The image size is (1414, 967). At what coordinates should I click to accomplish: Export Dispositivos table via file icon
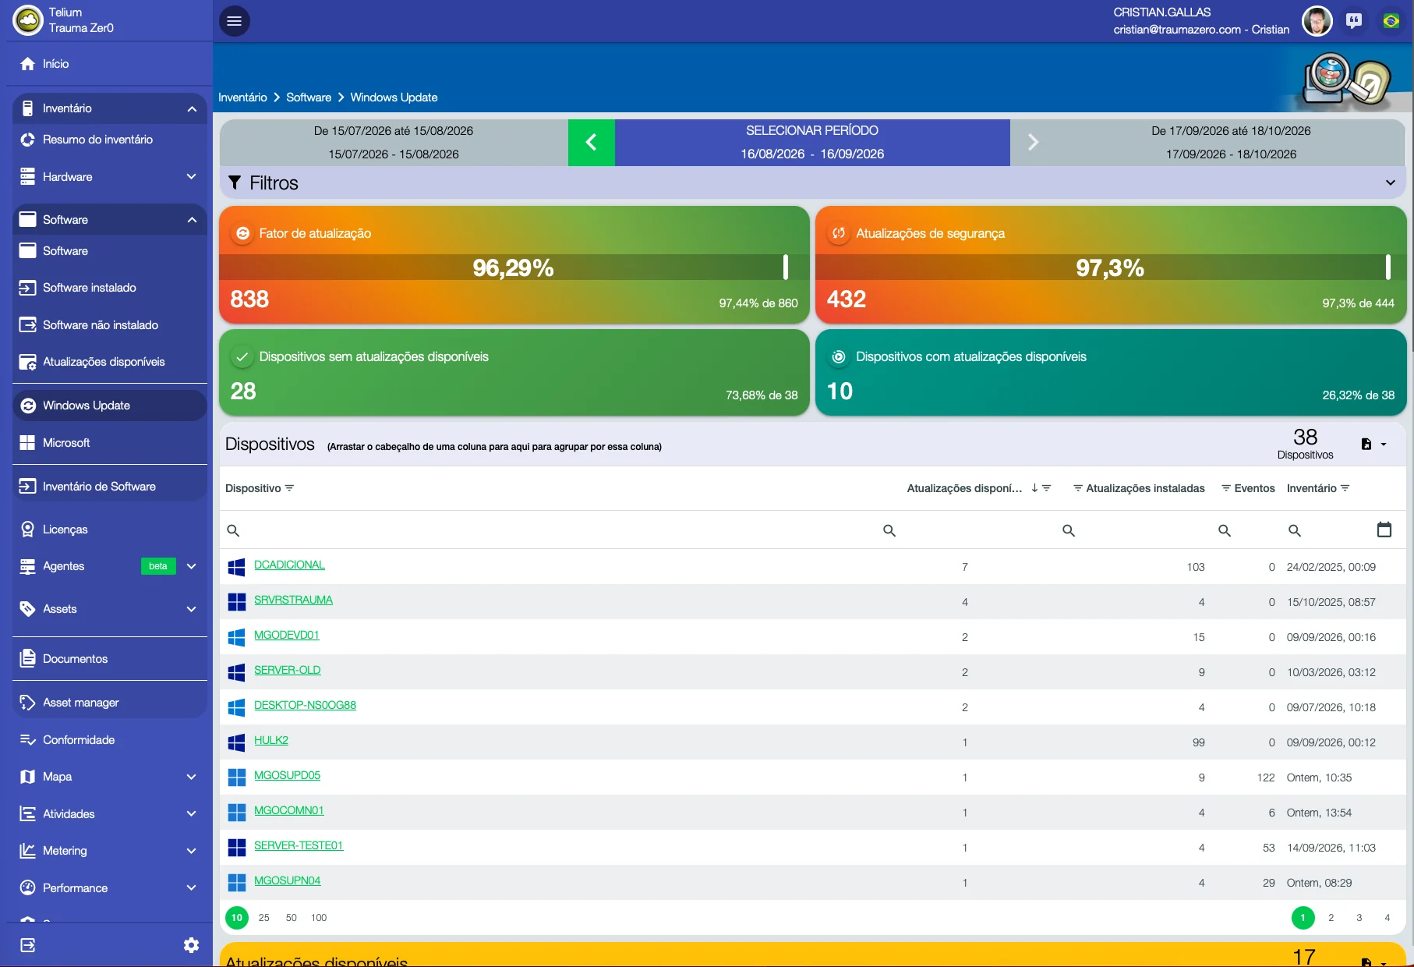click(1366, 444)
